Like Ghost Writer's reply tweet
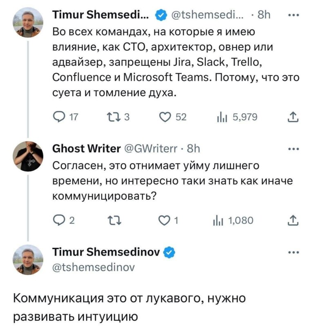 (164, 221)
